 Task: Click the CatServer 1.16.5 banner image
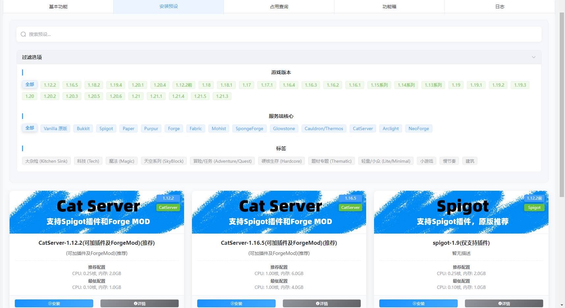coord(279,212)
